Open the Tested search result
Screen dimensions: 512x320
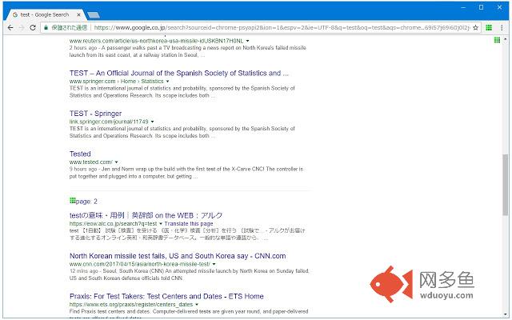(x=80, y=154)
